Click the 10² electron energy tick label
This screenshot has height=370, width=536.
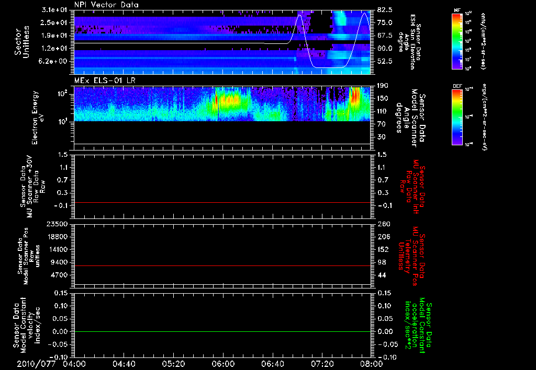click(x=62, y=94)
